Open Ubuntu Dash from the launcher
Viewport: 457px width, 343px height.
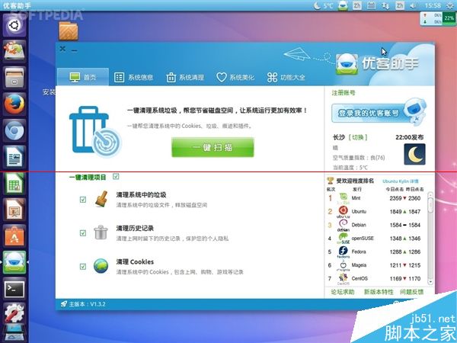click(x=14, y=25)
